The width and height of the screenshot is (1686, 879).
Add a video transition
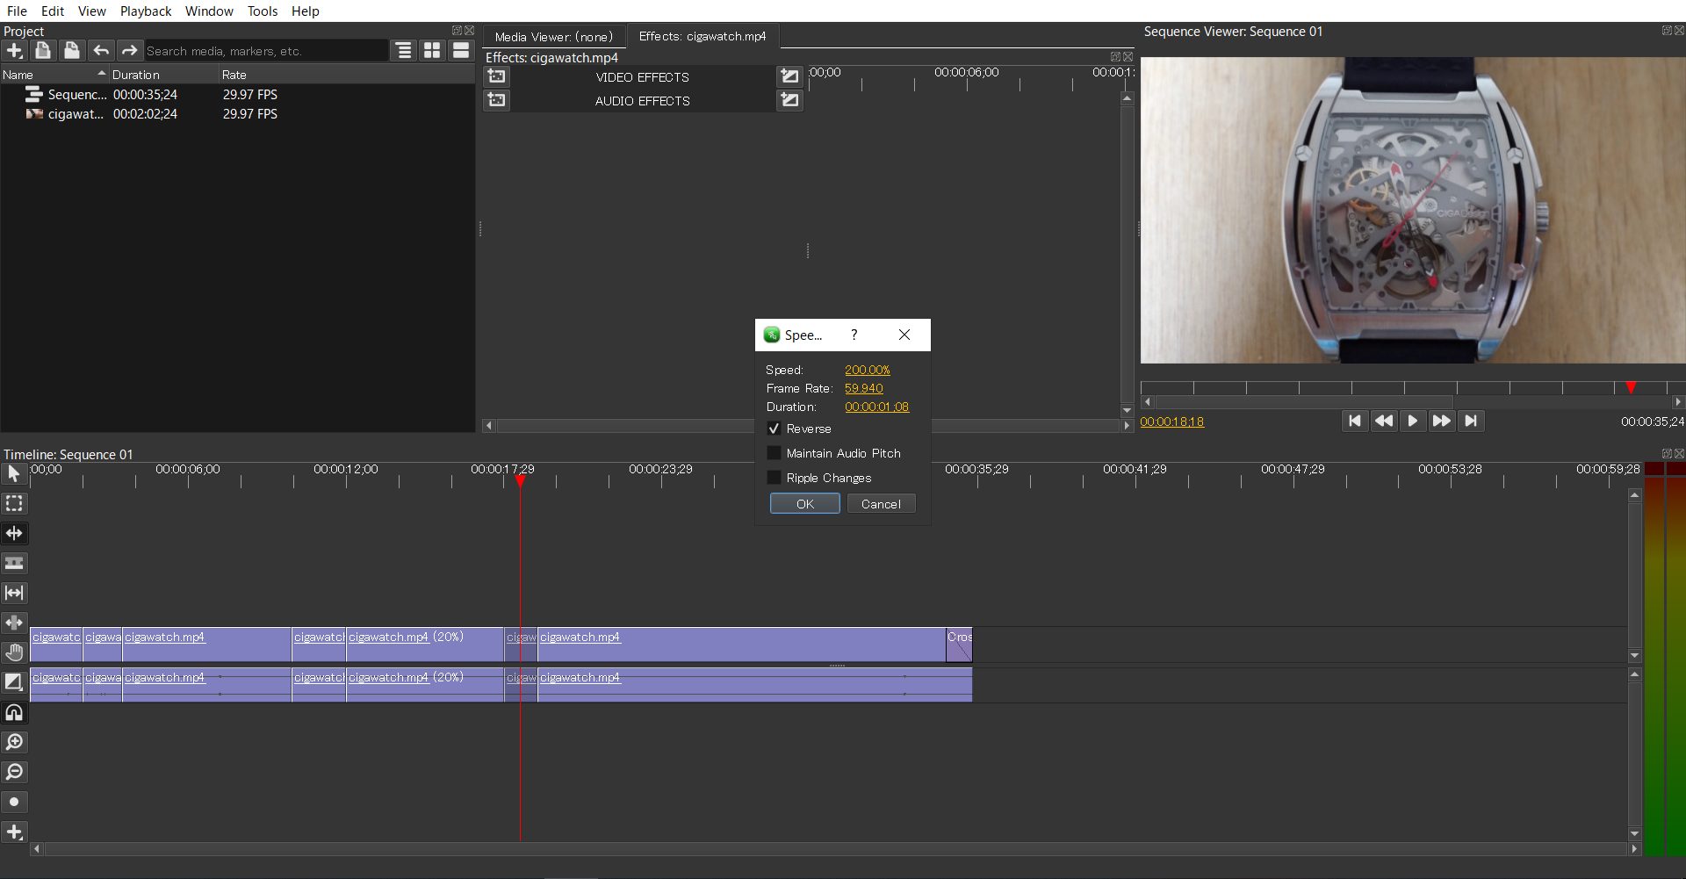coord(790,76)
